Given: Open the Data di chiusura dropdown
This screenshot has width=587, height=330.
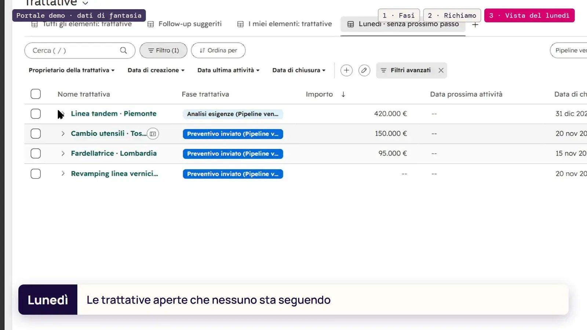Looking at the screenshot, I should coord(299,70).
